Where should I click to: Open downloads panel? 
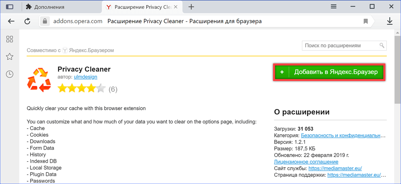389,21
